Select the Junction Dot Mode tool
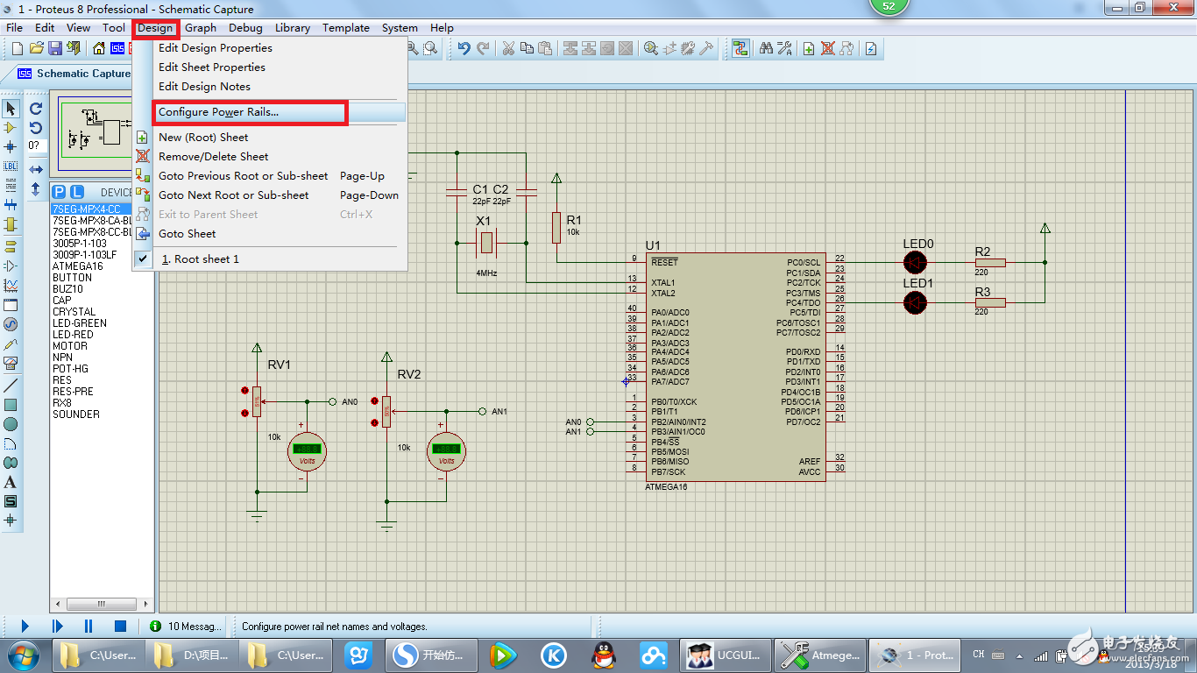 click(11, 146)
